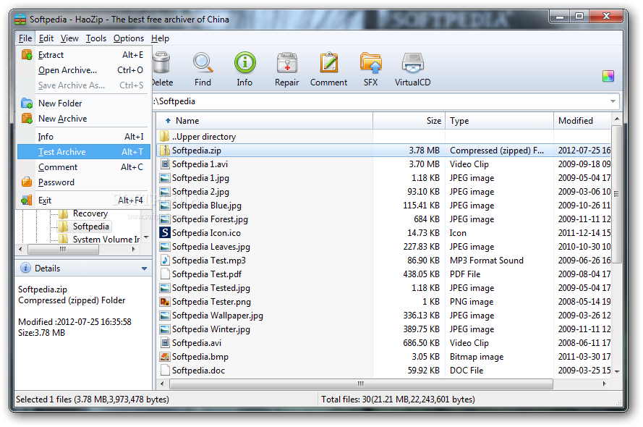Select Info entry in File menu
Viewport: 643px width, 427px height.
(x=84, y=137)
